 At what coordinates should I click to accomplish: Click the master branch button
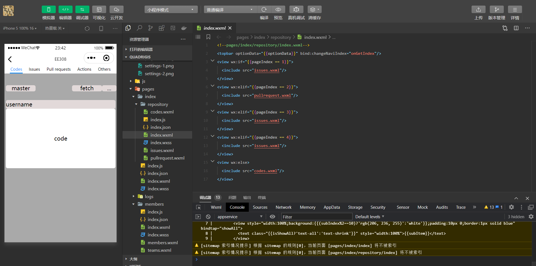point(21,88)
